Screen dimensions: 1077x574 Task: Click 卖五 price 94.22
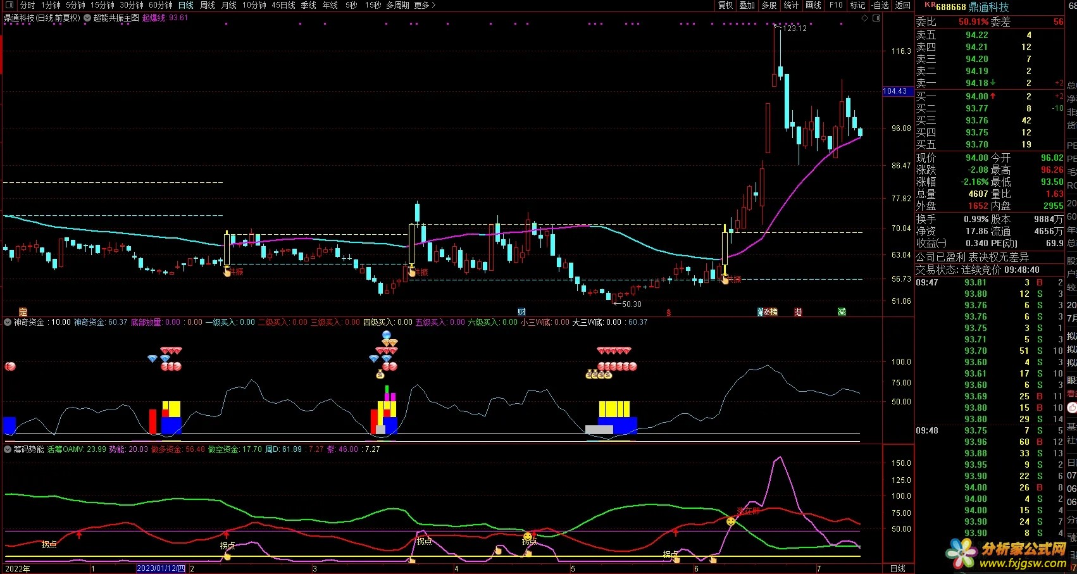click(x=977, y=35)
